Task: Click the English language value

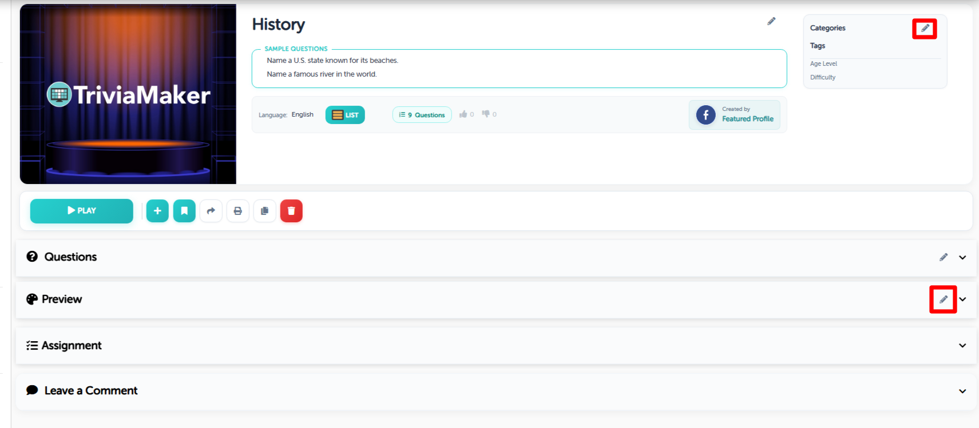Action: tap(303, 115)
